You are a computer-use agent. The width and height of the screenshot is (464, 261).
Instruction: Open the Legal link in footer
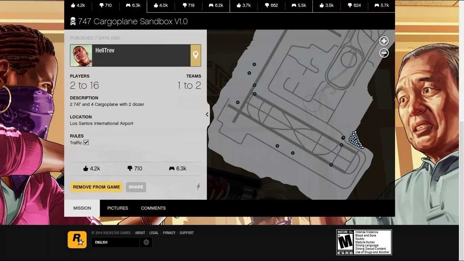154,233
